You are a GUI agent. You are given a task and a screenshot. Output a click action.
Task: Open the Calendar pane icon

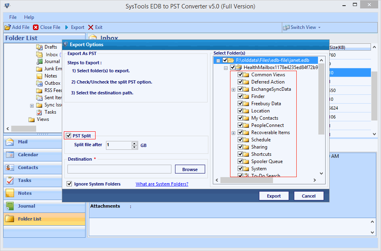pyautogui.click(x=10, y=155)
